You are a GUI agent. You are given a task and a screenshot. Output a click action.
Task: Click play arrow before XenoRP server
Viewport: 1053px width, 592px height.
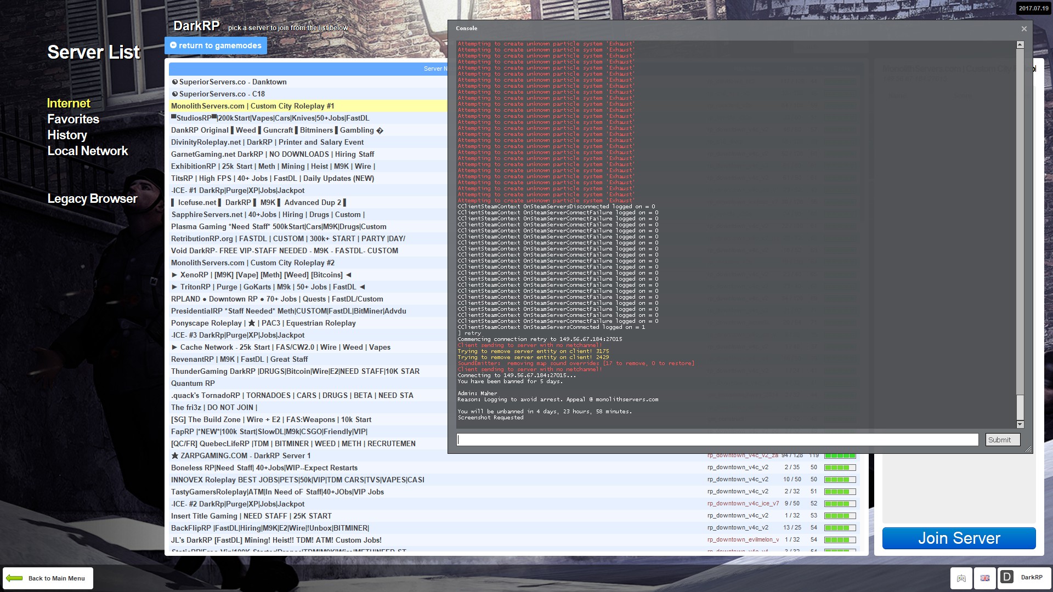coord(174,275)
